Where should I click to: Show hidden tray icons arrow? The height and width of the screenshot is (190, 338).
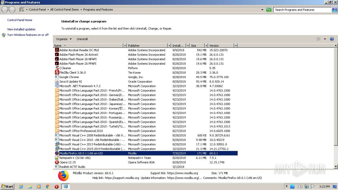pyautogui.click(x=287, y=186)
